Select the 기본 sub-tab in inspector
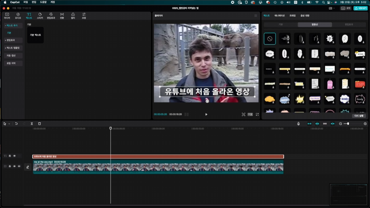This screenshot has height=208, width=370. tap(281, 25)
